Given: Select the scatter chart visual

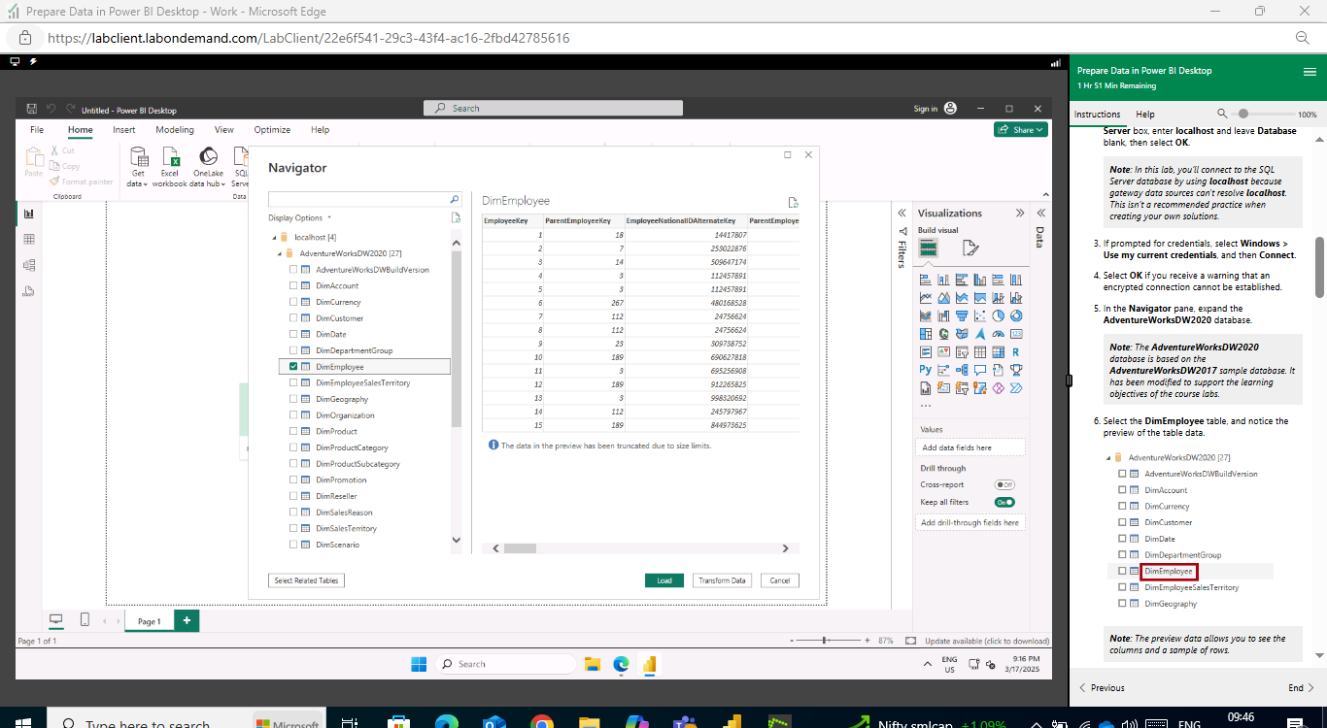Looking at the screenshot, I should (x=979, y=316).
